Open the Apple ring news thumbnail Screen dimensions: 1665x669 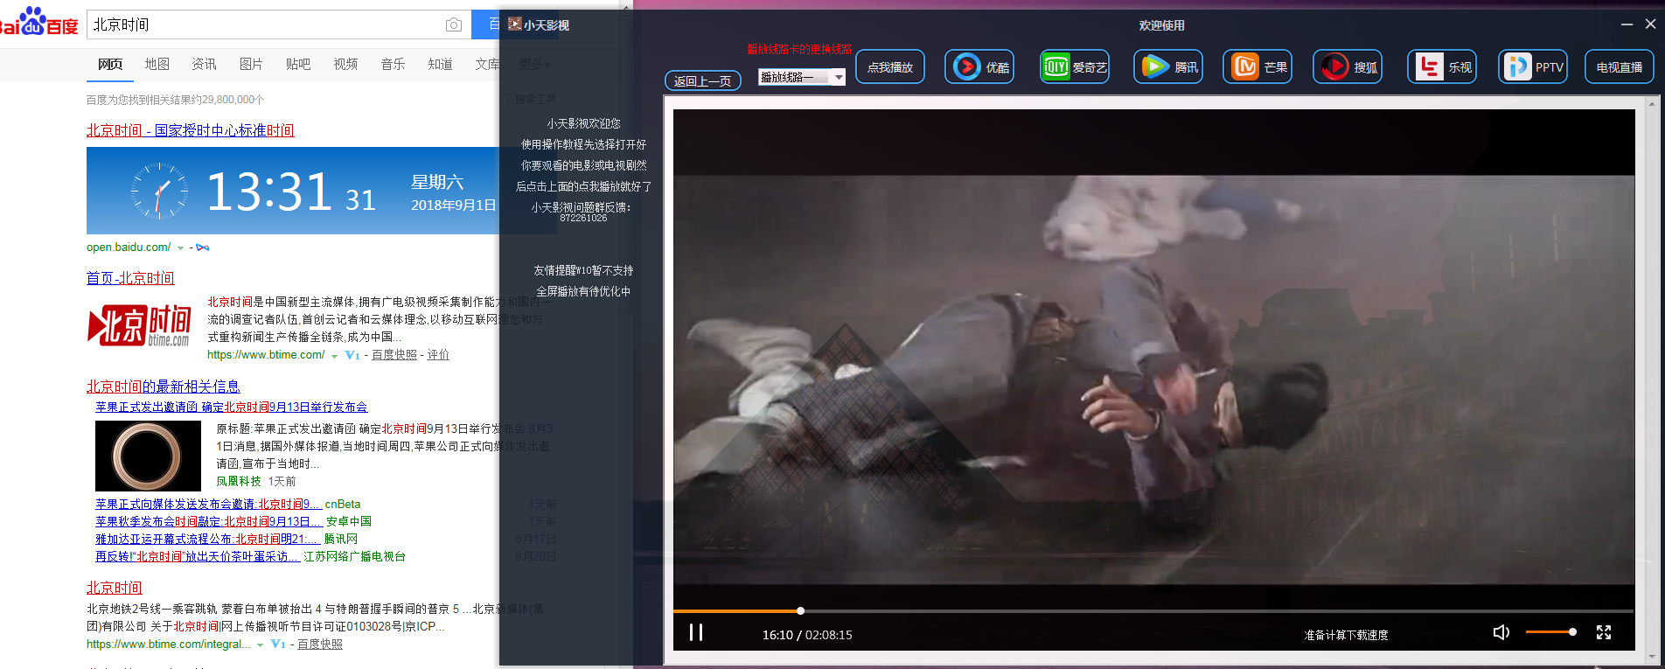click(x=148, y=456)
